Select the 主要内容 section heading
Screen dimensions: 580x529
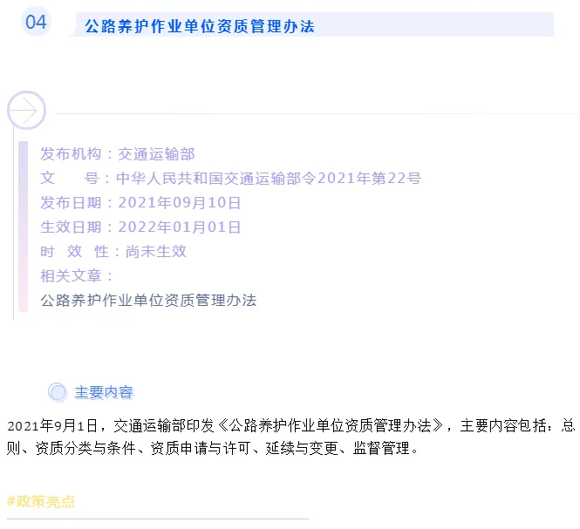pyautogui.click(x=104, y=392)
